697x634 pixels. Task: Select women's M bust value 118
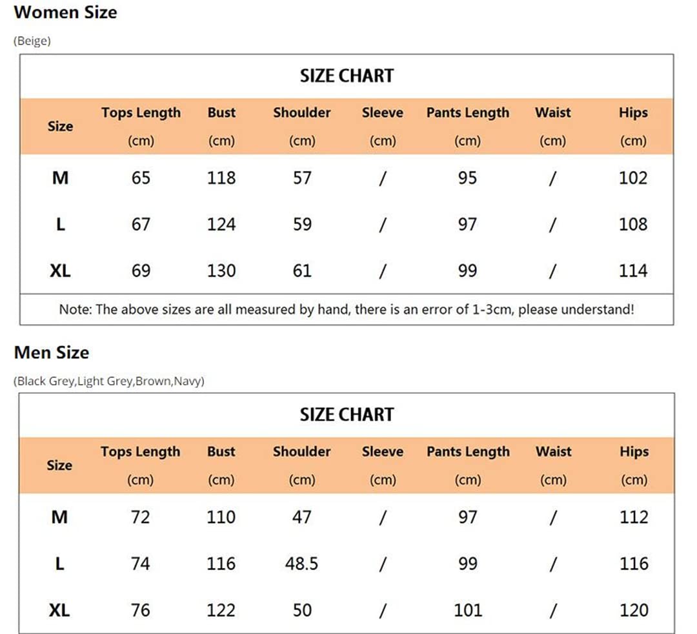point(221,178)
